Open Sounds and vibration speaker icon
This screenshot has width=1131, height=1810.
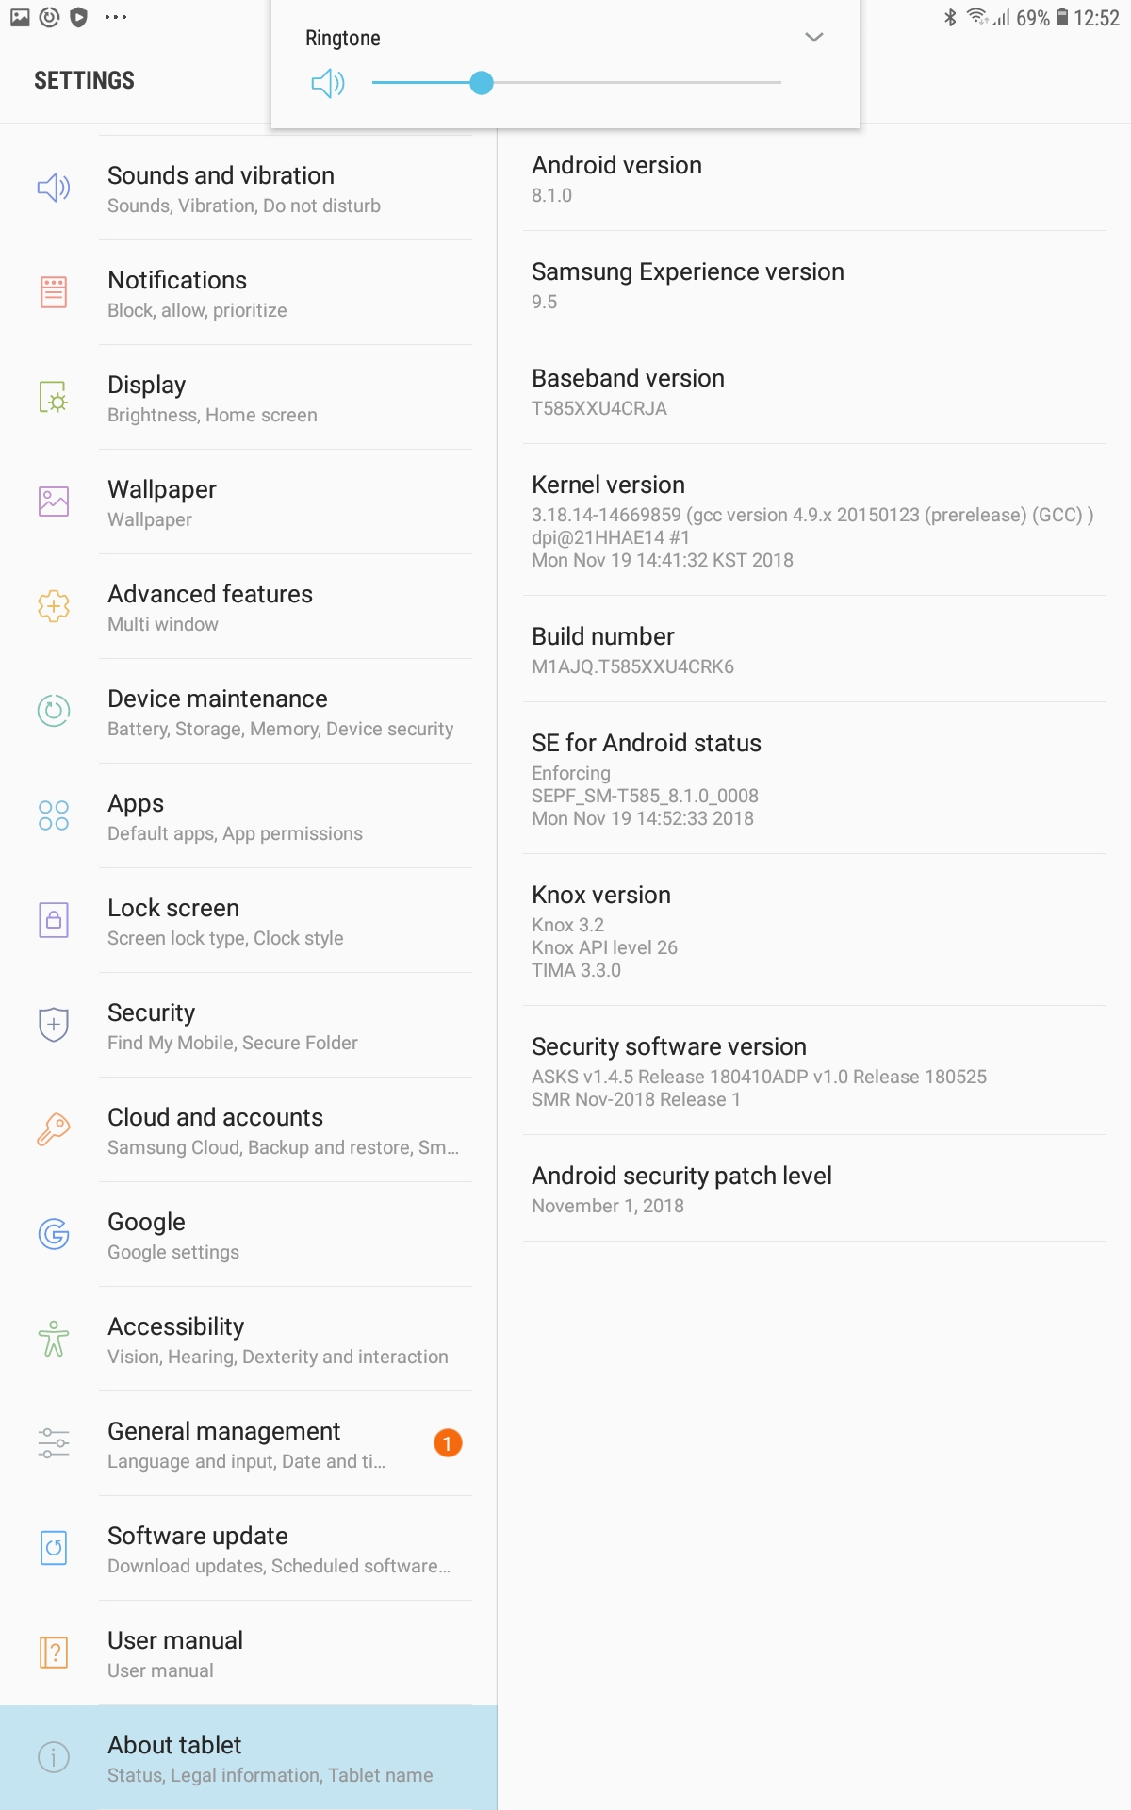[54, 188]
